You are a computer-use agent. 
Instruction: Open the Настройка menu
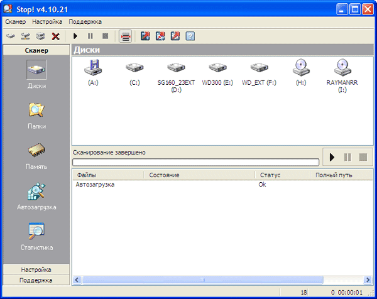click(x=47, y=21)
